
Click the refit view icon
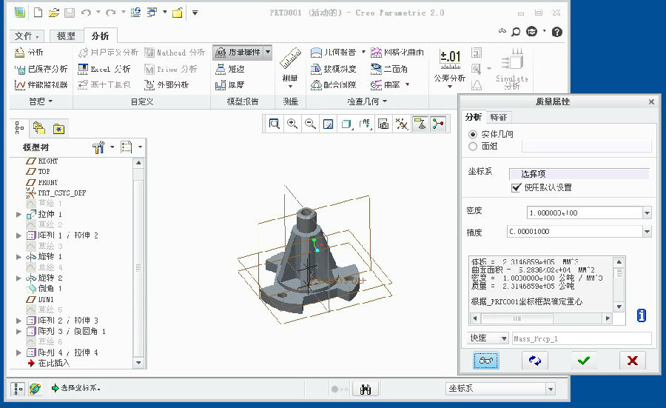tap(275, 124)
